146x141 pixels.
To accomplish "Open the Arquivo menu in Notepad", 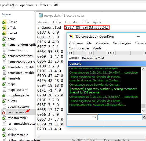I will [44, 22].
